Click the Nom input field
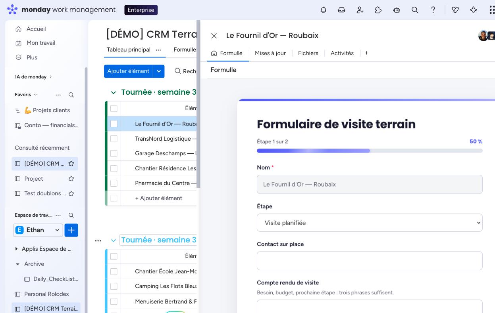Viewport: 495px width, 313px height. [370, 184]
